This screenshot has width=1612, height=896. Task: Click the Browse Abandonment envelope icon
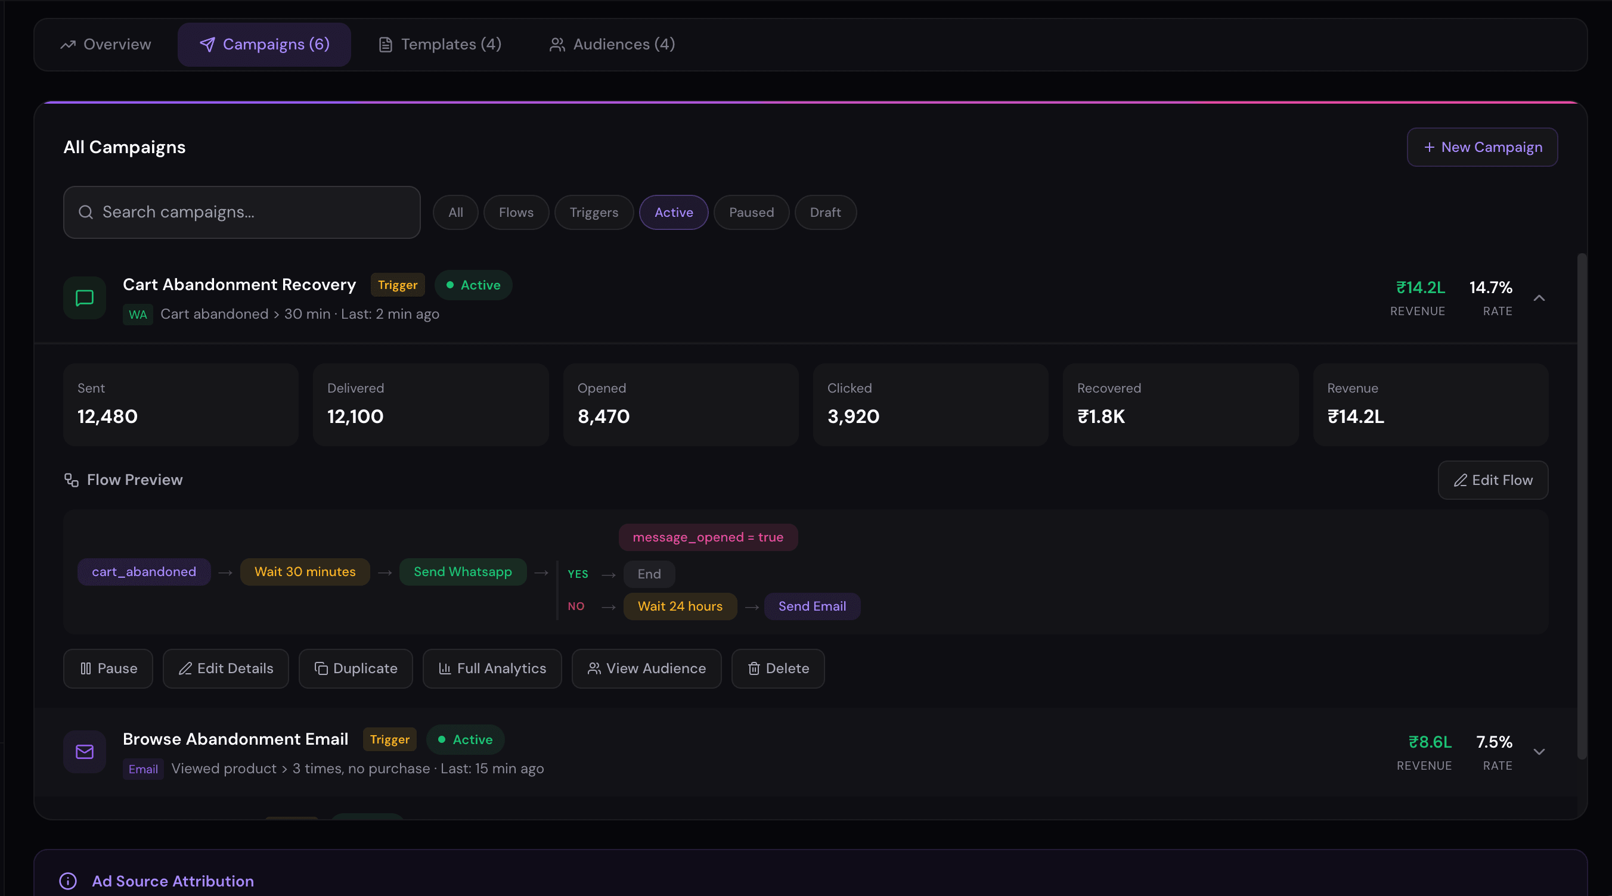pos(85,752)
